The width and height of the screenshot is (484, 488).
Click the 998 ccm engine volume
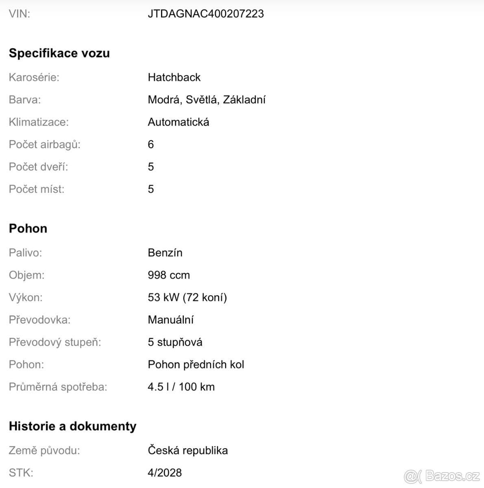[169, 275]
